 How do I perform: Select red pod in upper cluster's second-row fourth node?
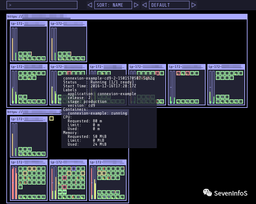(x=157, y=73)
